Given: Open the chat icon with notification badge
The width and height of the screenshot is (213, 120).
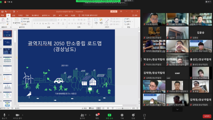Looking at the screenshot, I should coord(97,115).
